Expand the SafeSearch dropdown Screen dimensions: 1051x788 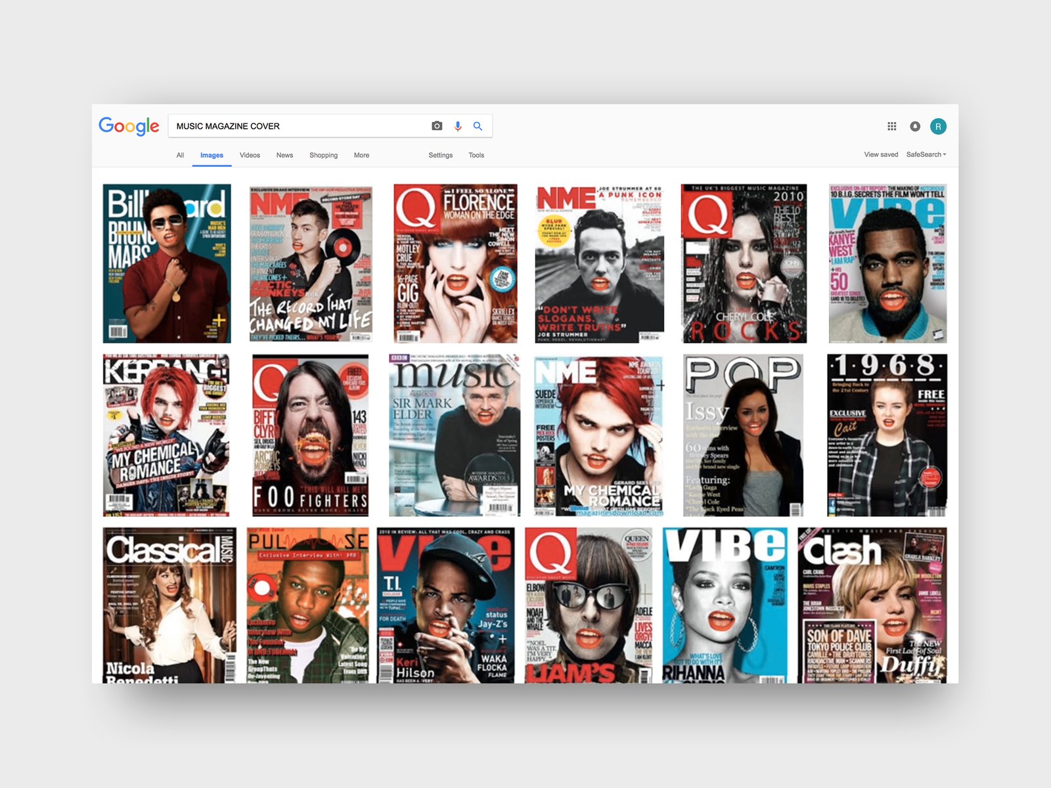[x=926, y=154]
